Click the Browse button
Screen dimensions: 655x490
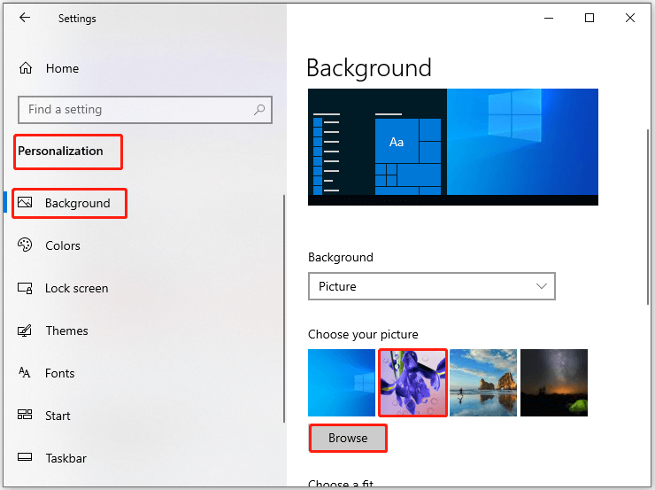348,438
